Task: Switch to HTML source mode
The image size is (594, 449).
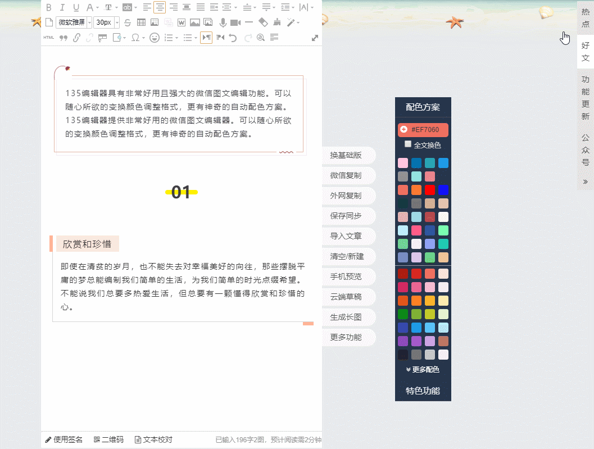Action: (48, 38)
